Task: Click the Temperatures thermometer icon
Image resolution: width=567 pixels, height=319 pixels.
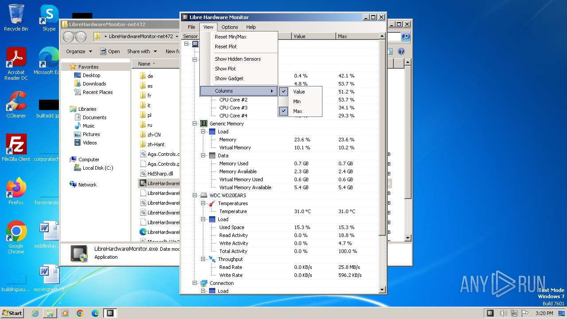Action: (212, 203)
